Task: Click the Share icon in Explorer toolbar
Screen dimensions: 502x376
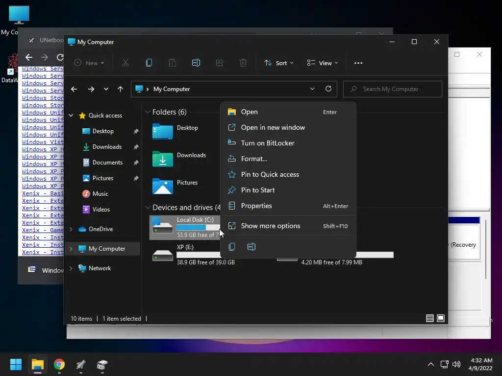Action: point(219,63)
